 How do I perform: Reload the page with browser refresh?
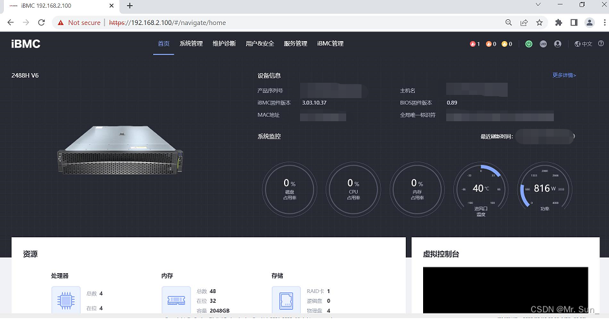click(42, 22)
